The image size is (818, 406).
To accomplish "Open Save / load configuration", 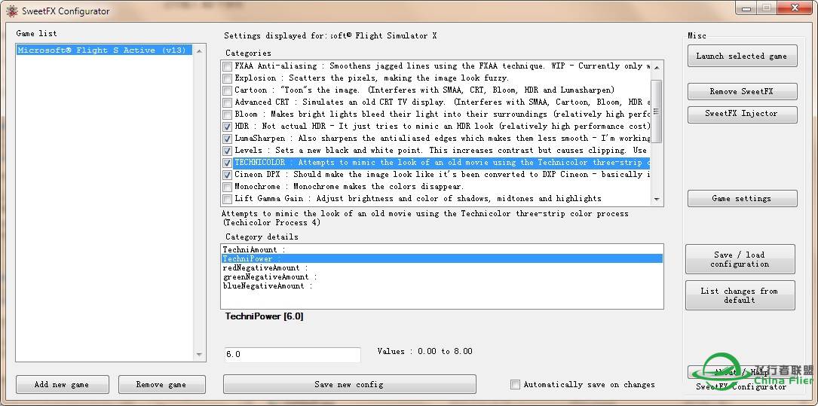I will pyautogui.click(x=740, y=259).
